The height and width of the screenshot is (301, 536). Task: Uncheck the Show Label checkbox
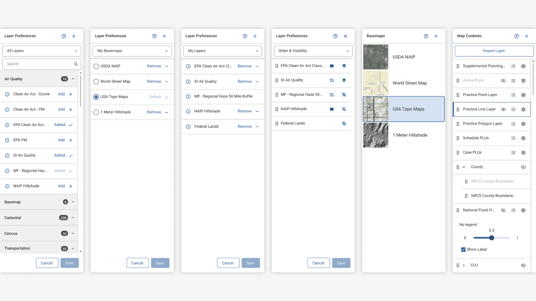tap(464, 249)
